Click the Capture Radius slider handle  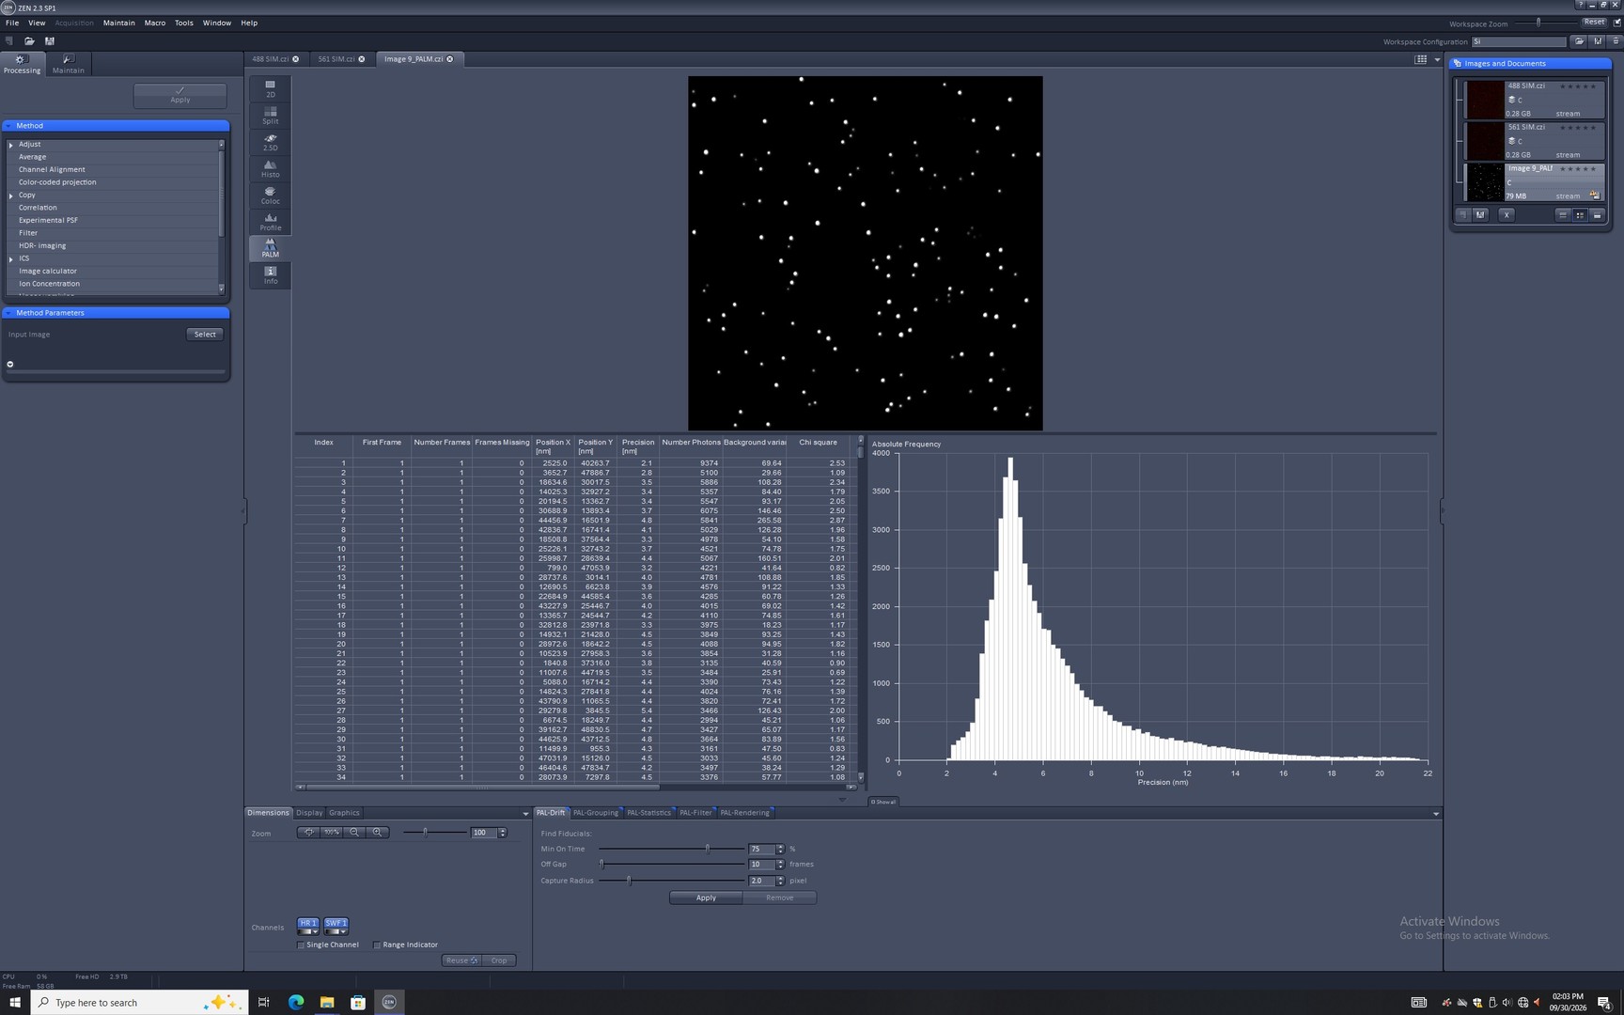[629, 881]
